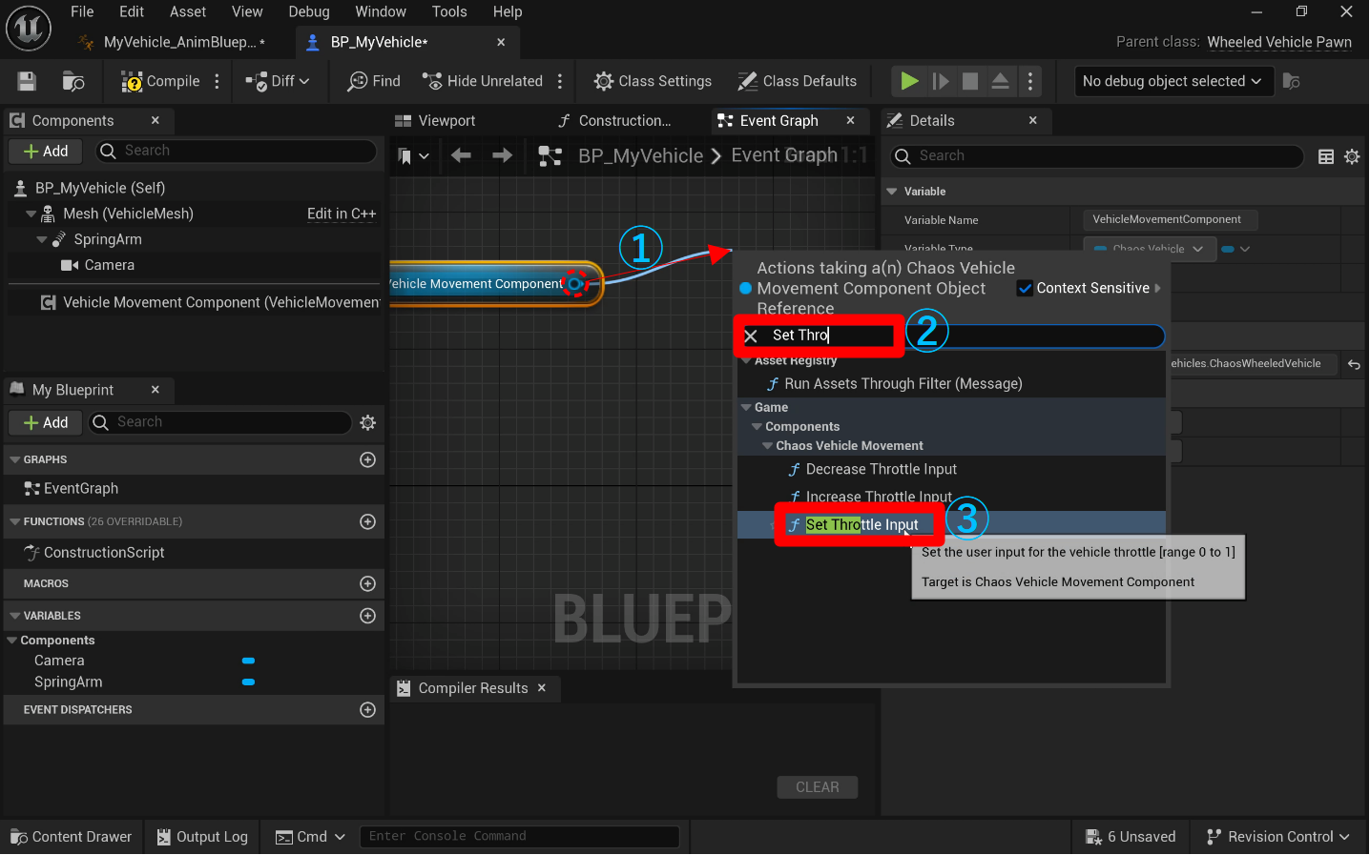Screen dimensions: 1370x855
Task: Close the Event Graph tab
Action: (851, 120)
